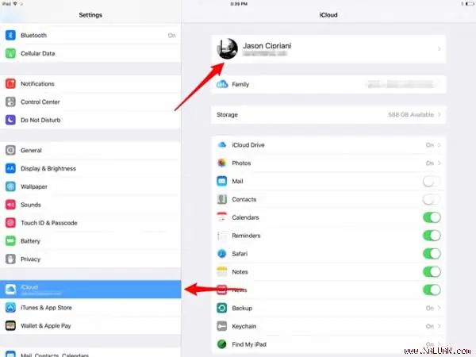Open Touch ID & Passcode label

point(49,223)
